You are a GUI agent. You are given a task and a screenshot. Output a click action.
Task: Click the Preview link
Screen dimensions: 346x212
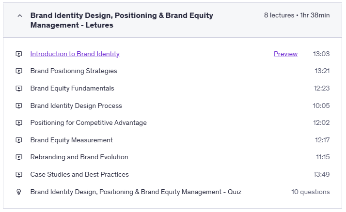tap(285, 54)
